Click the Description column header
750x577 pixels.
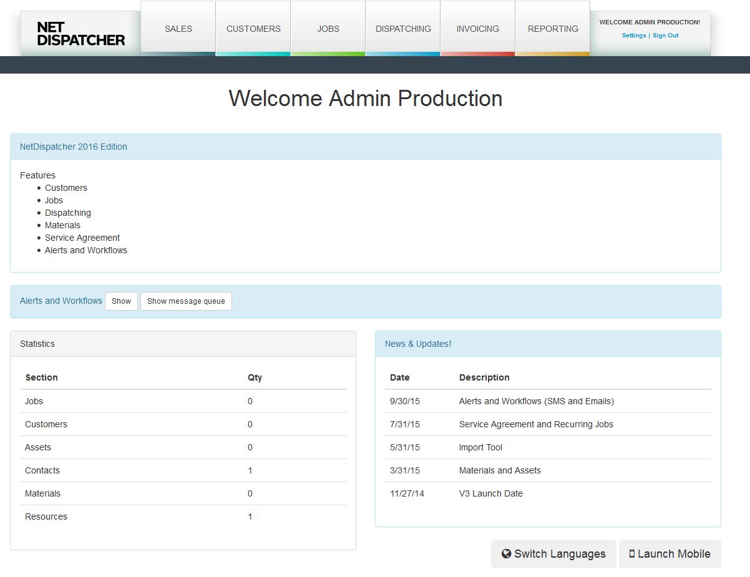pos(484,377)
